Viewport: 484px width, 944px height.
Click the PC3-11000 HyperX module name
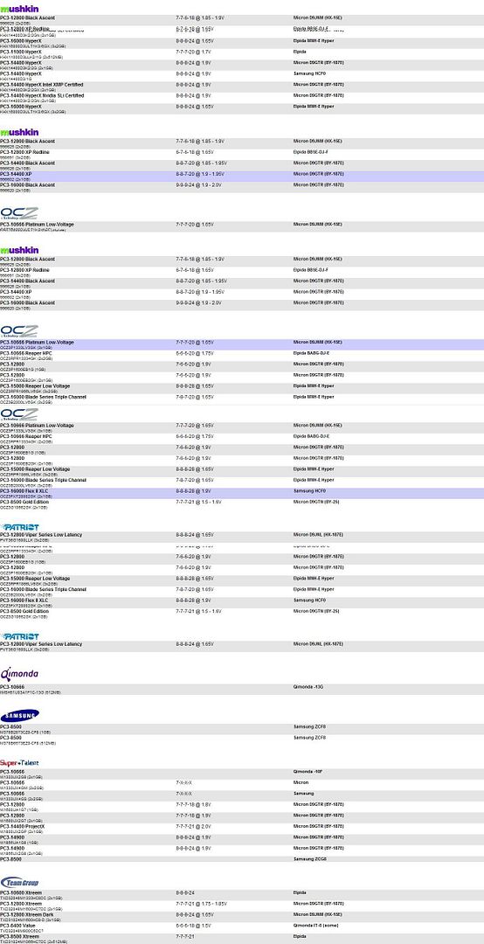pyautogui.click(x=21, y=52)
